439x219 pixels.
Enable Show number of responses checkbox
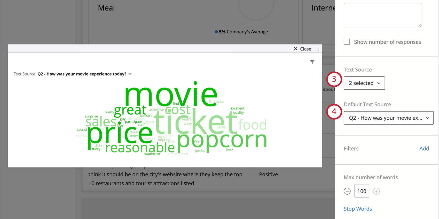pos(347,42)
